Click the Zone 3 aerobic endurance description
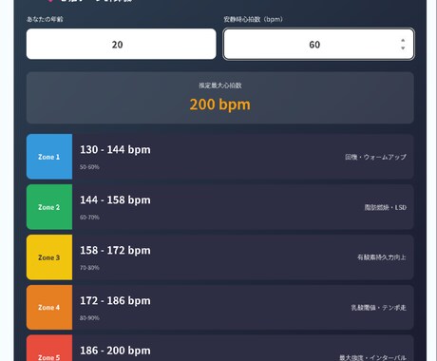Screen dimensions: 437x361 pos(382,257)
